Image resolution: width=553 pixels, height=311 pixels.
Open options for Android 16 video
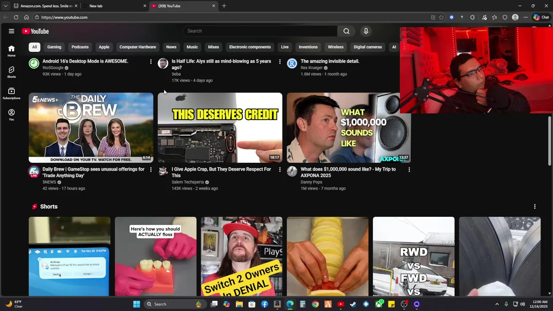(151, 62)
